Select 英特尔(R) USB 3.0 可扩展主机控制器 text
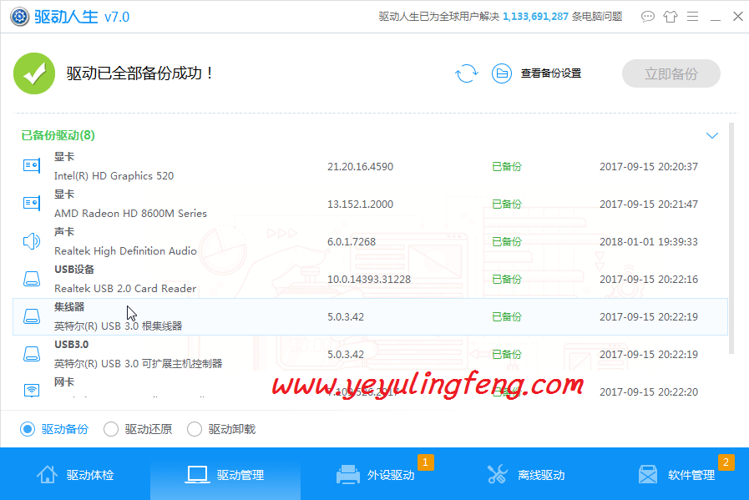Viewport: 749px width, 500px height. [138, 364]
